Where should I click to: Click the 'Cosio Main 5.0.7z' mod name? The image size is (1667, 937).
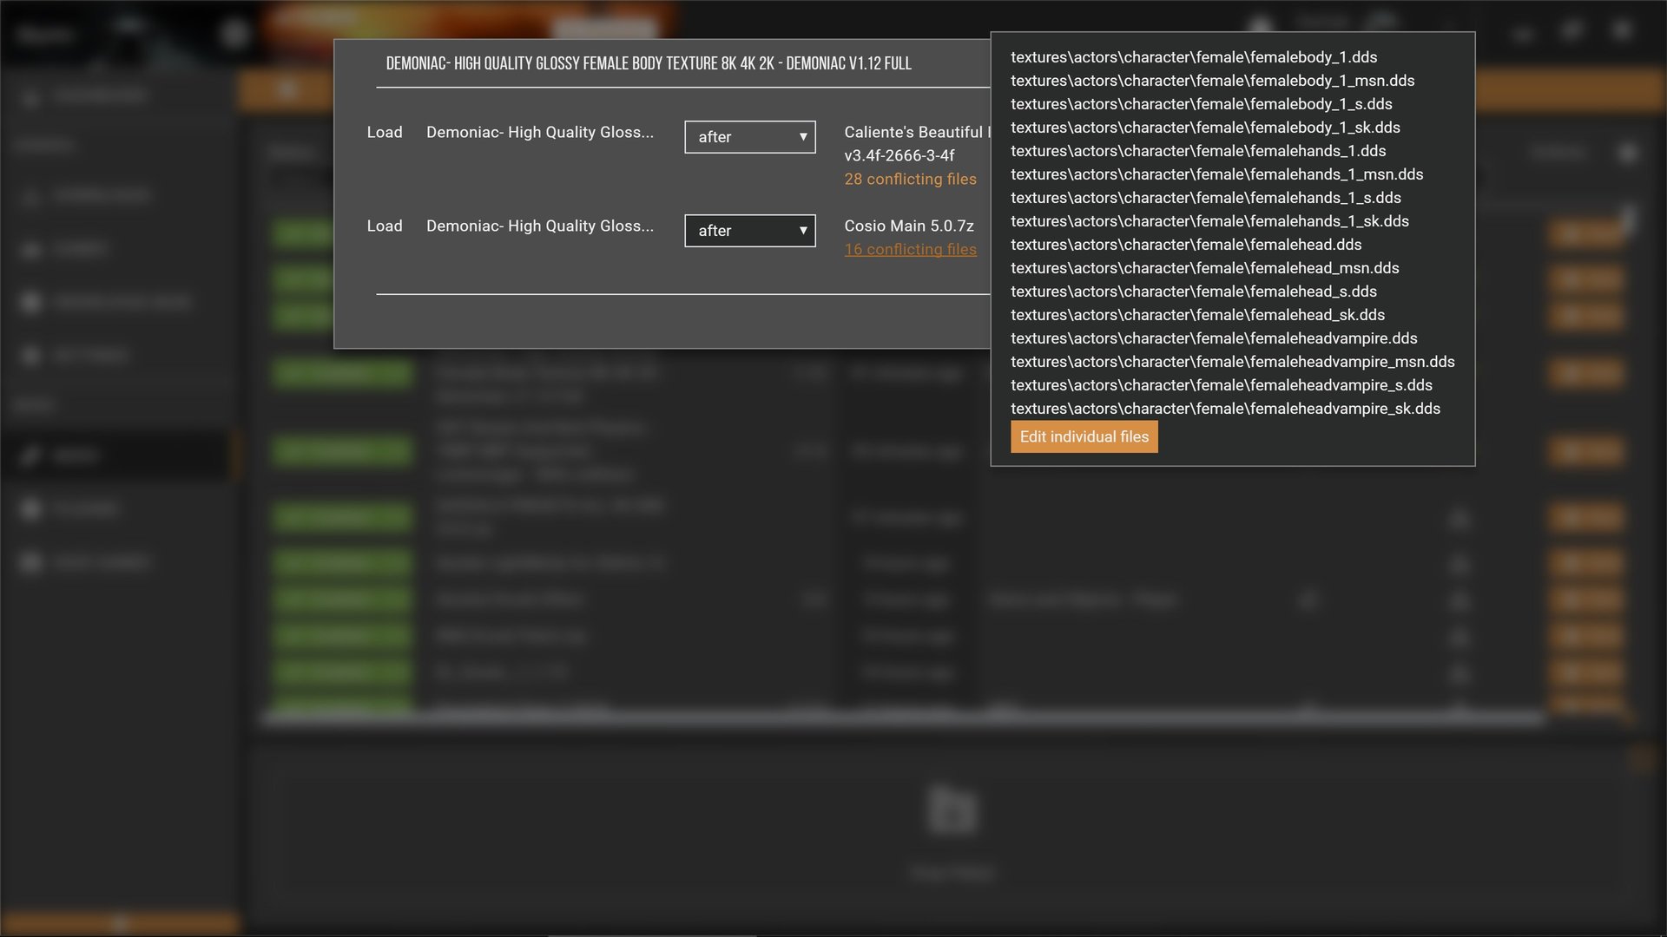click(x=908, y=226)
